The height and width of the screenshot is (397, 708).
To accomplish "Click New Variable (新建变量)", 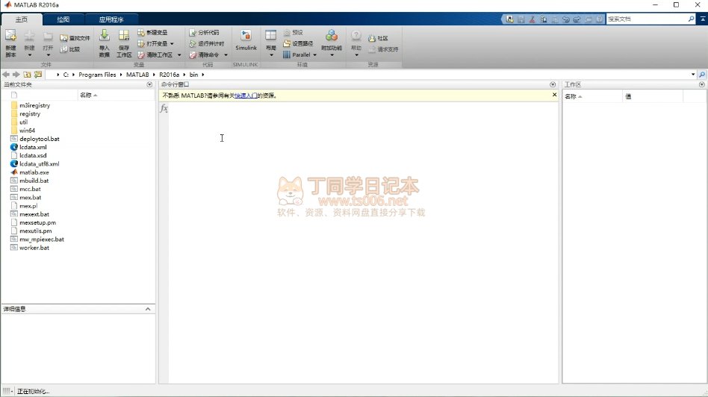I will 152,33.
